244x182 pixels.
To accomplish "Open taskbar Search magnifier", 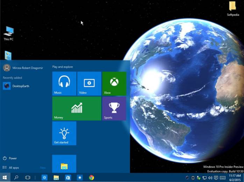I will coord(16,177).
